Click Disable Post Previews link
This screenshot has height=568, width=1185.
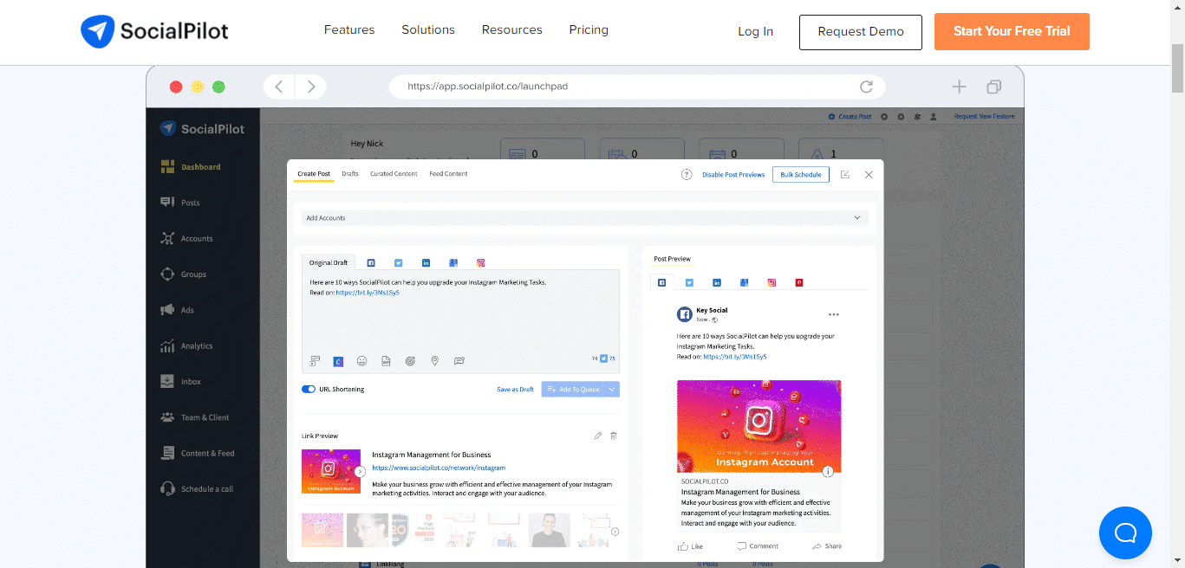(733, 174)
